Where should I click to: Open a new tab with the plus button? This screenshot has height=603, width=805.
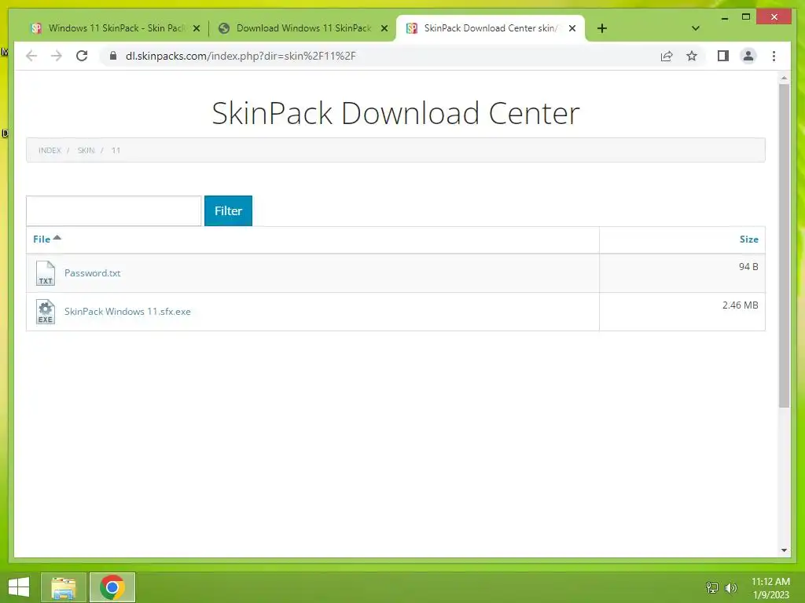[601, 28]
